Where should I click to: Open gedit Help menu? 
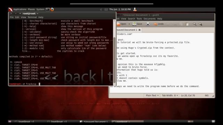160,19
